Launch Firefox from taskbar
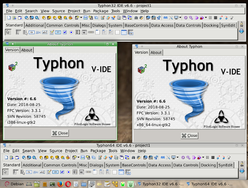248x188 pixels. tap(60, 184)
